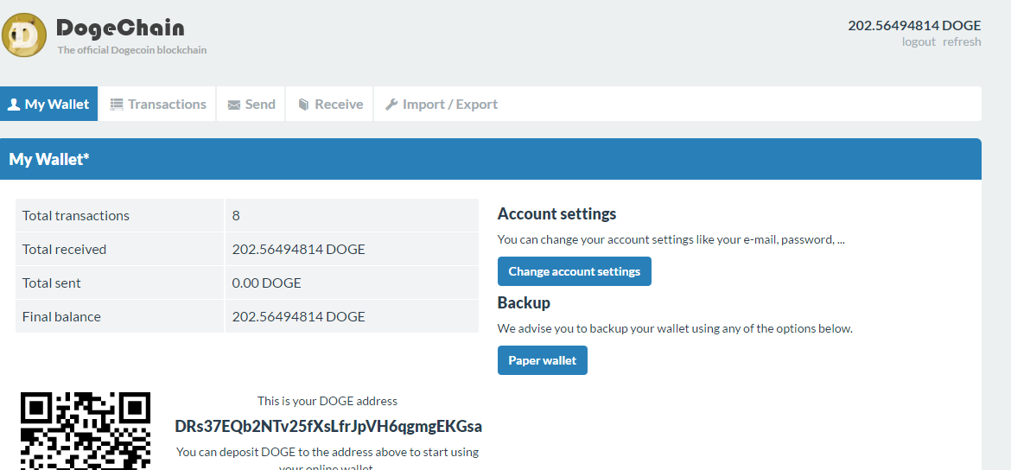
Task: Click the book icon beside Receive
Action: pyautogui.click(x=303, y=105)
